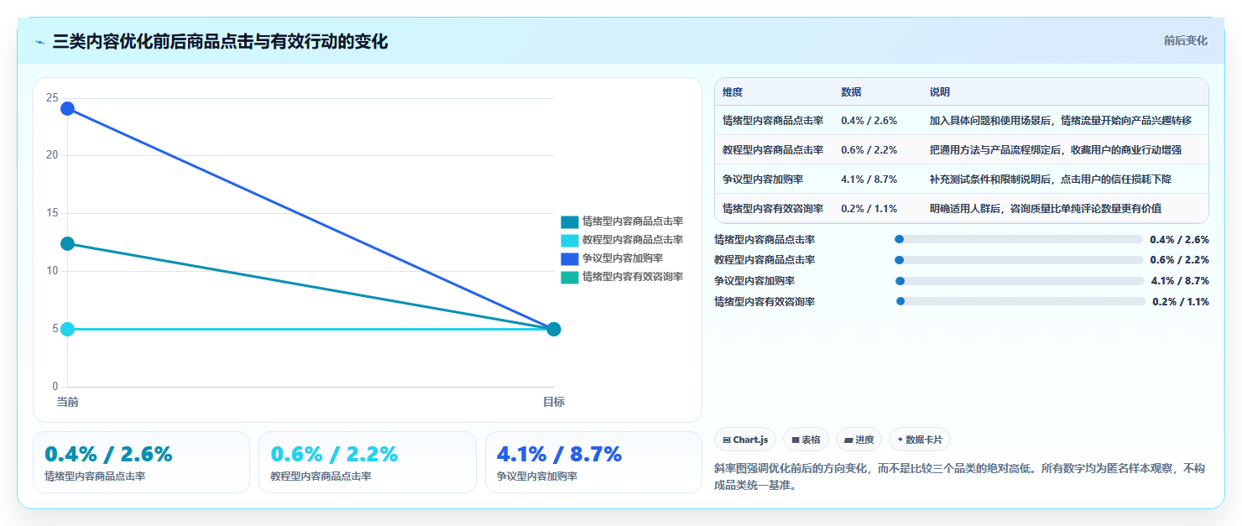Click the footnote starting with 斜率图强调
Image resolution: width=1242 pixels, height=526 pixels.
coord(960,477)
